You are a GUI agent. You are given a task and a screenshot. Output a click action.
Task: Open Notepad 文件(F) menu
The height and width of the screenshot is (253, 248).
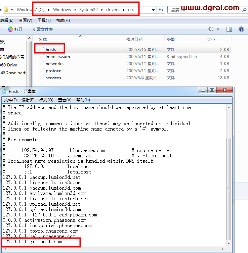point(10,100)
